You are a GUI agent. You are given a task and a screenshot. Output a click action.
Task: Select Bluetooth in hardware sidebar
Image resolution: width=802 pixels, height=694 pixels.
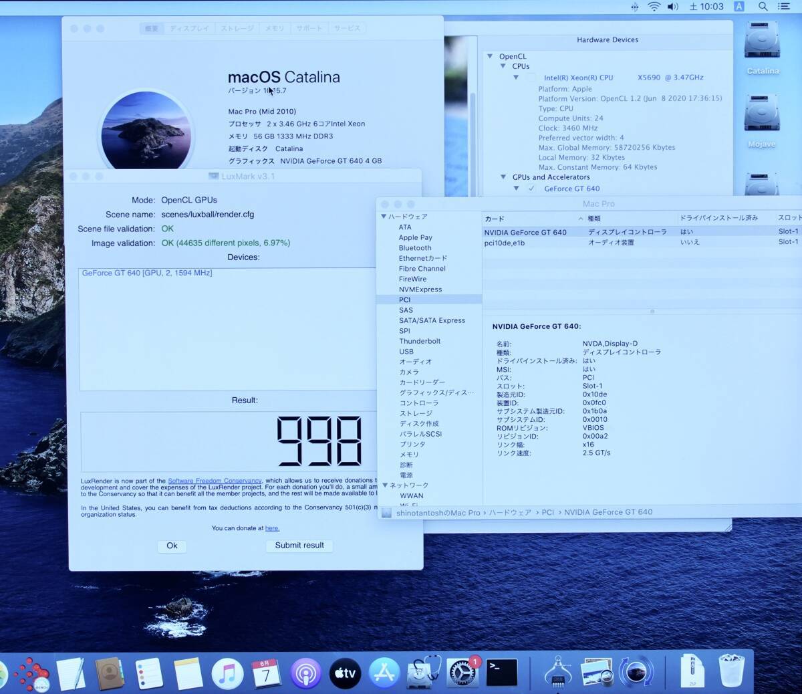click(x=415, y=248)
